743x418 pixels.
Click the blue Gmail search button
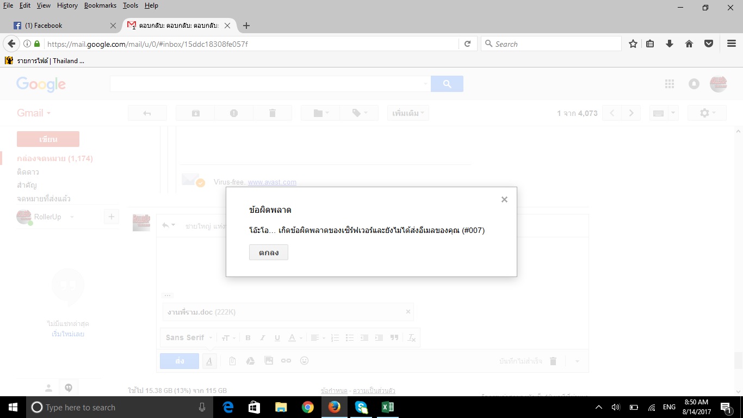[x=447, y=84]
